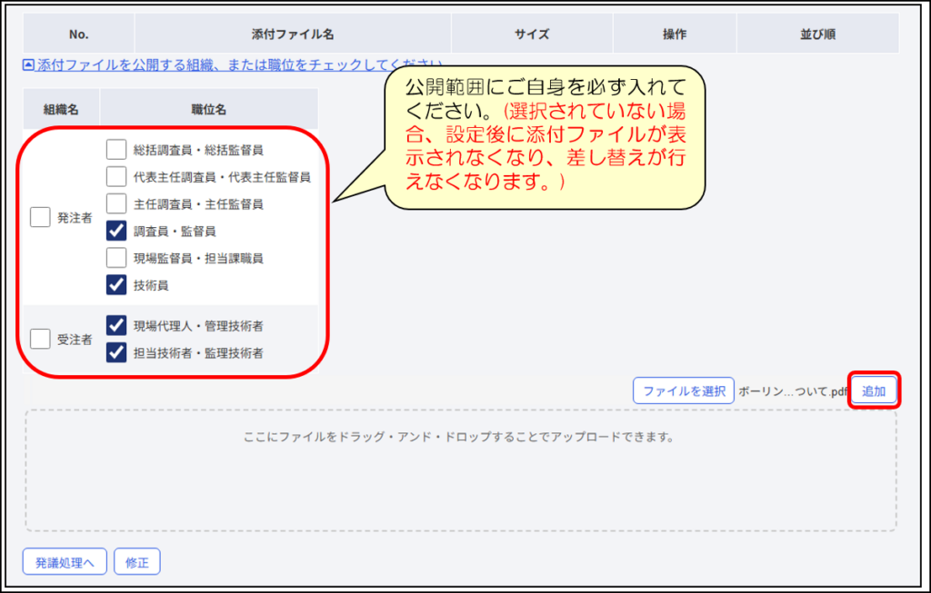
Task: Check the 代表主任調査員・代表主任監督員 checkbox
Action: pyautogui.click(x=116, y=177)
